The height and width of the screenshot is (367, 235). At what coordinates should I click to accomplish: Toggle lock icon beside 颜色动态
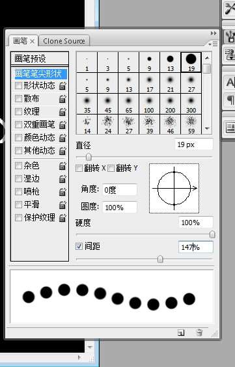(62, 138)
